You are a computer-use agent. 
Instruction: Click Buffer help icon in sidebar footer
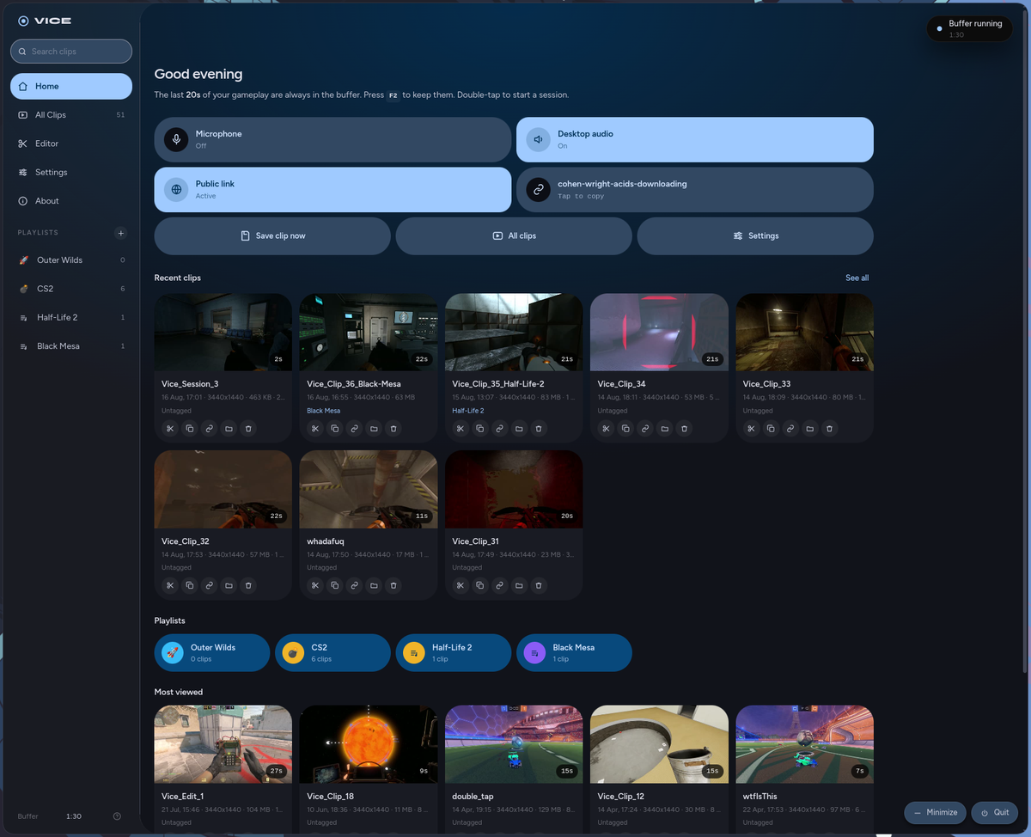(117, 816)
